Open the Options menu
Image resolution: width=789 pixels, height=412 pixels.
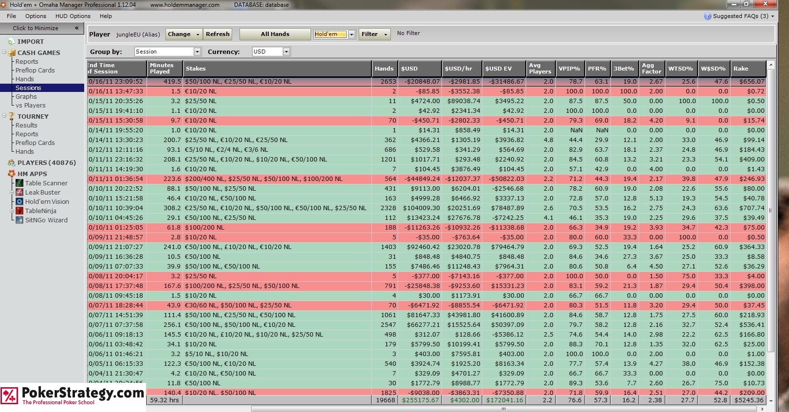click(x=36, y=16)
